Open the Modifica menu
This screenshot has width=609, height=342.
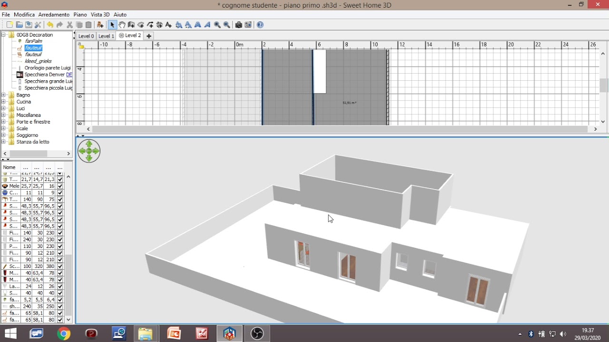tap(24, 15)
